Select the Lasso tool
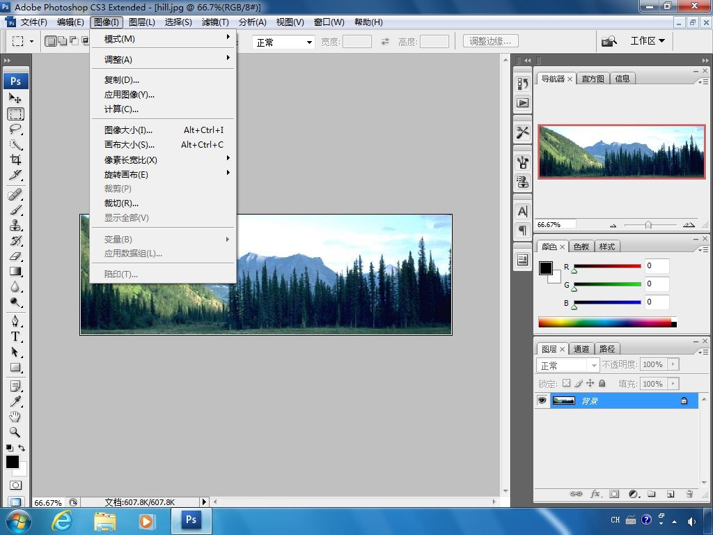Screen dimensions: 713x535 (x=15, y=129)
